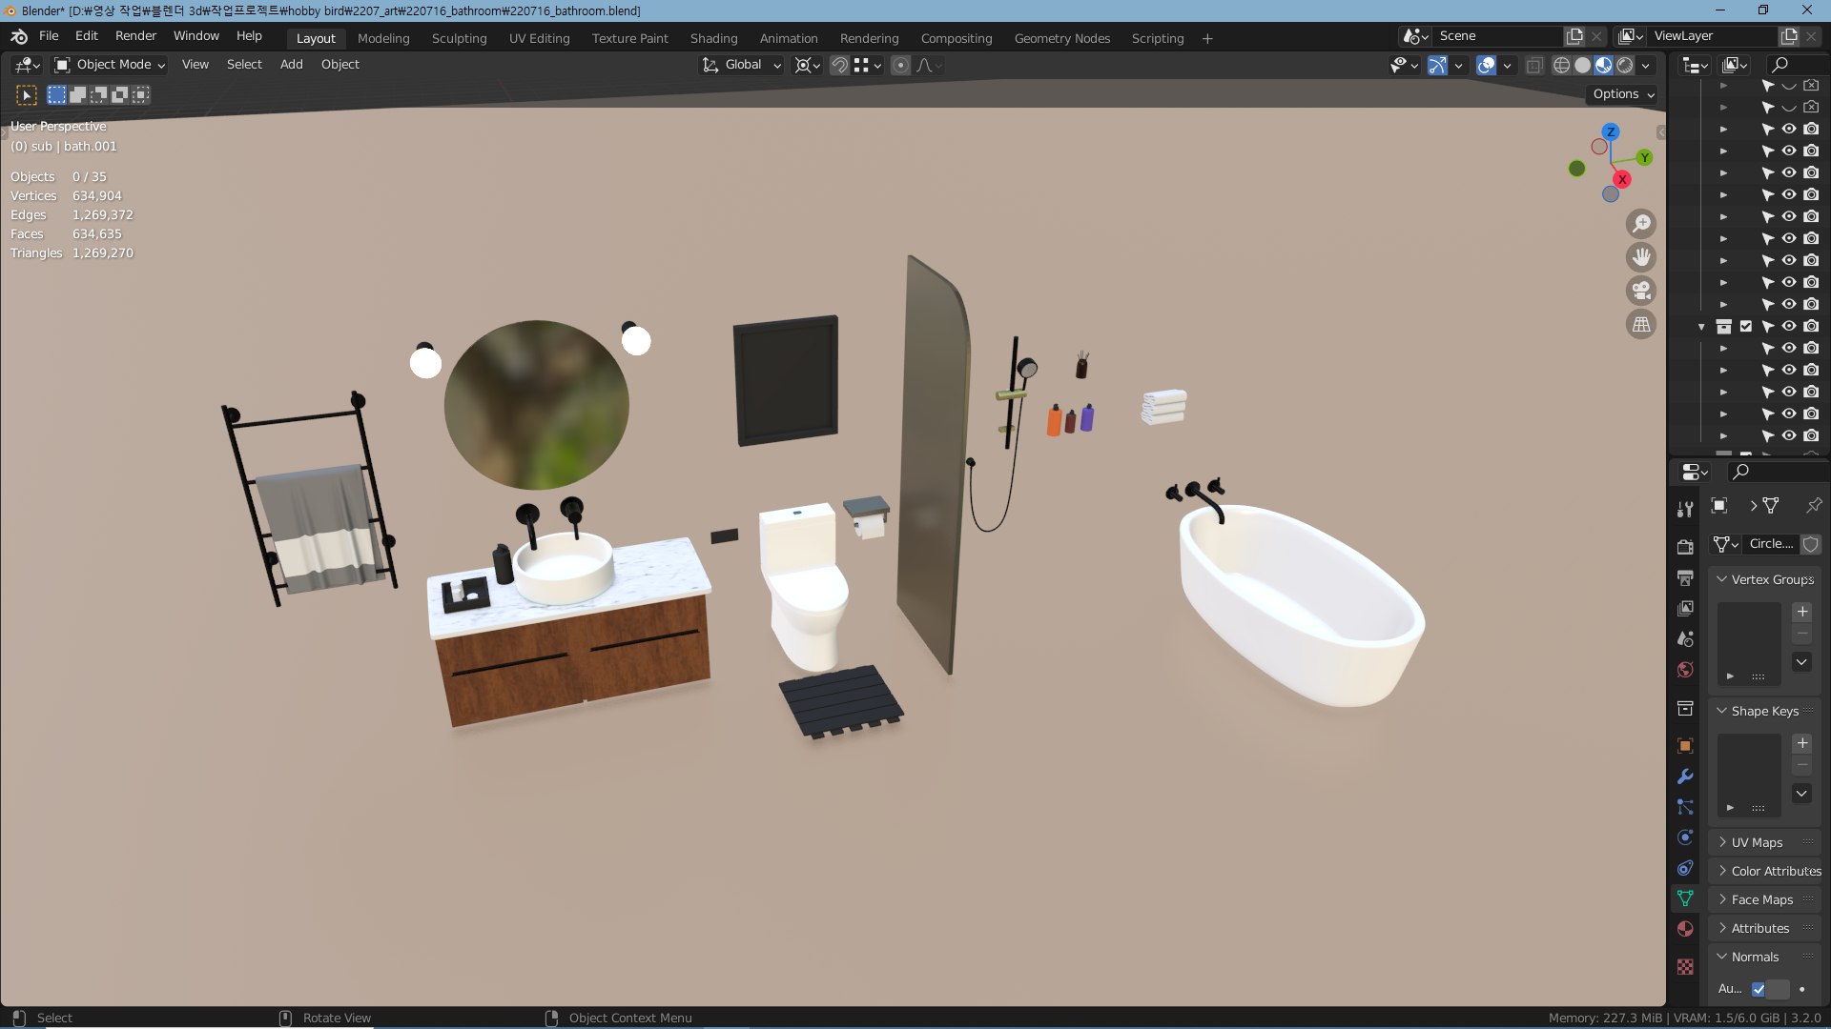Open the Output properties tab

[1685, 577]
